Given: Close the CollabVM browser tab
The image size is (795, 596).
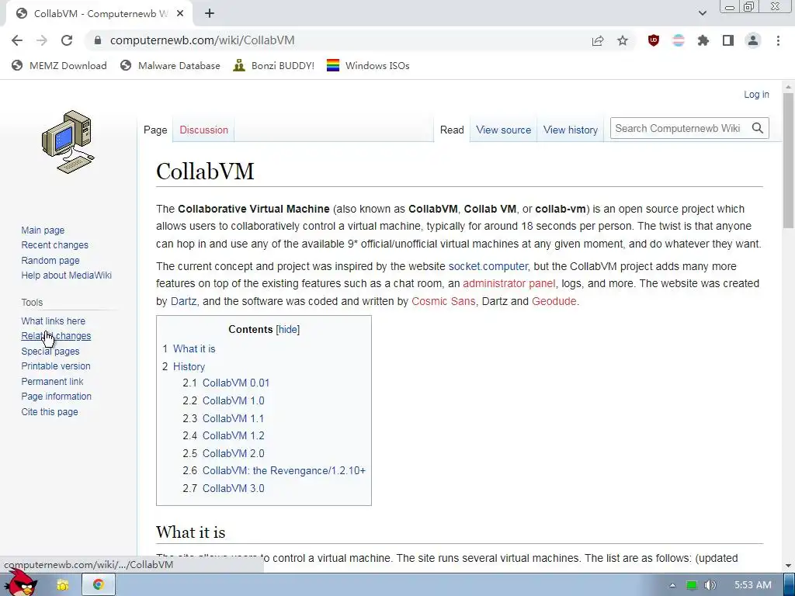Looking at the screenshot, I should 179,14.
